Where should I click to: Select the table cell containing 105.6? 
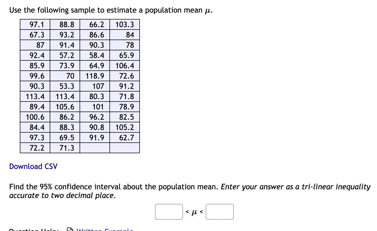click(65, 107)
